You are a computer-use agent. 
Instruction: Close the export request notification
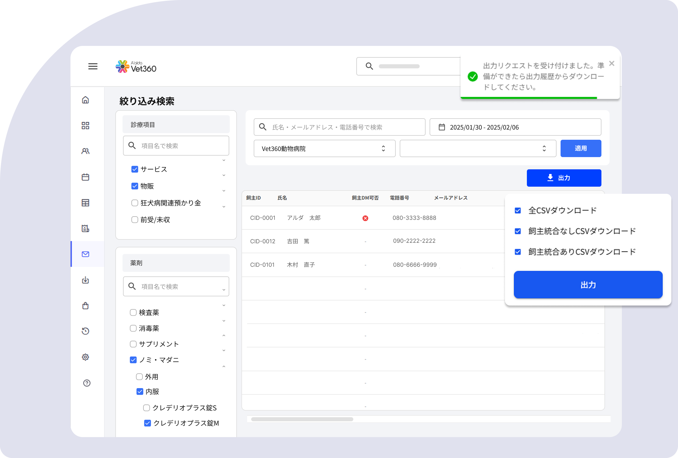coord(612,63)
